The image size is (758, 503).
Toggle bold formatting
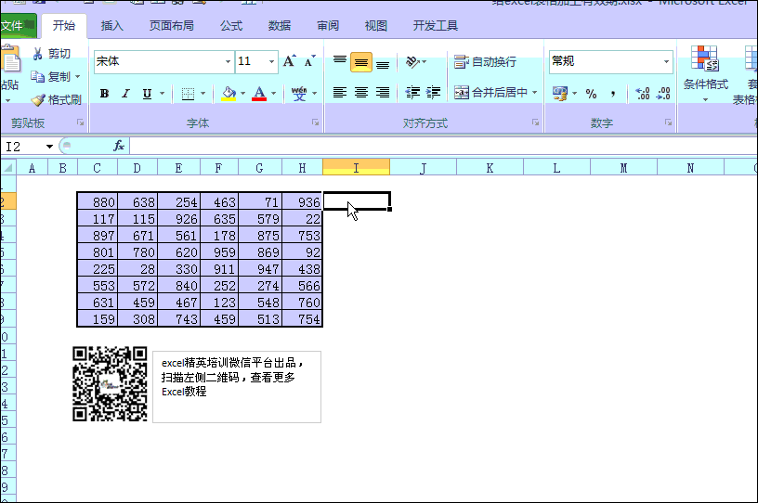104,93
